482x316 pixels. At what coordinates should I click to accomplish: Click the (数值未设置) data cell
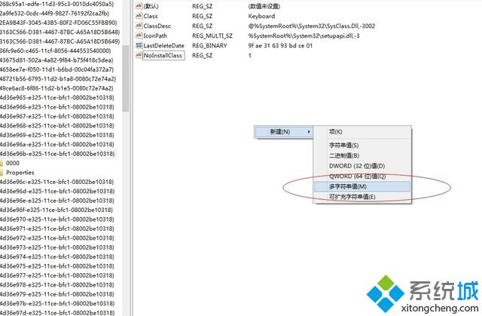(264, 6)
